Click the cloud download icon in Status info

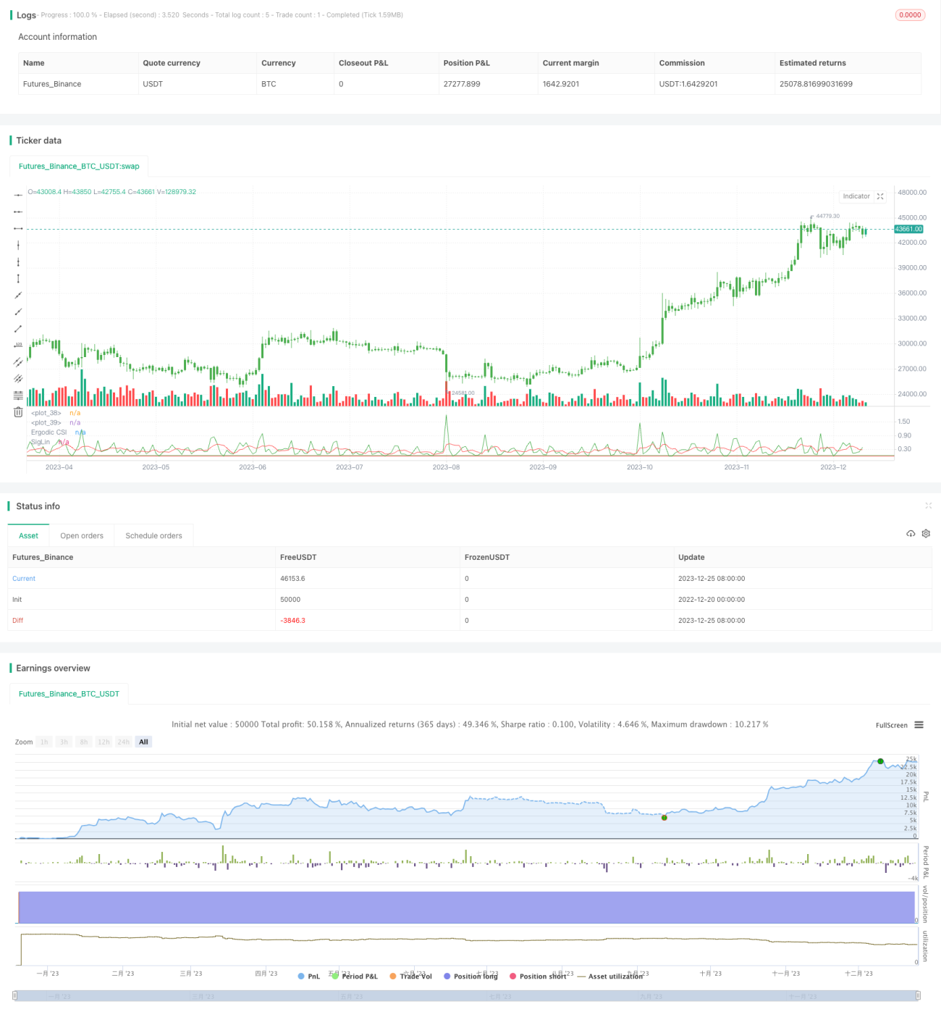click(911, 534)
